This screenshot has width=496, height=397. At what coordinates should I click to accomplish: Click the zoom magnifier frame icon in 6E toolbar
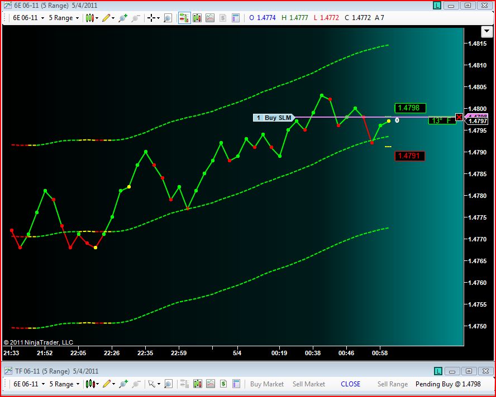pos(168,18)
